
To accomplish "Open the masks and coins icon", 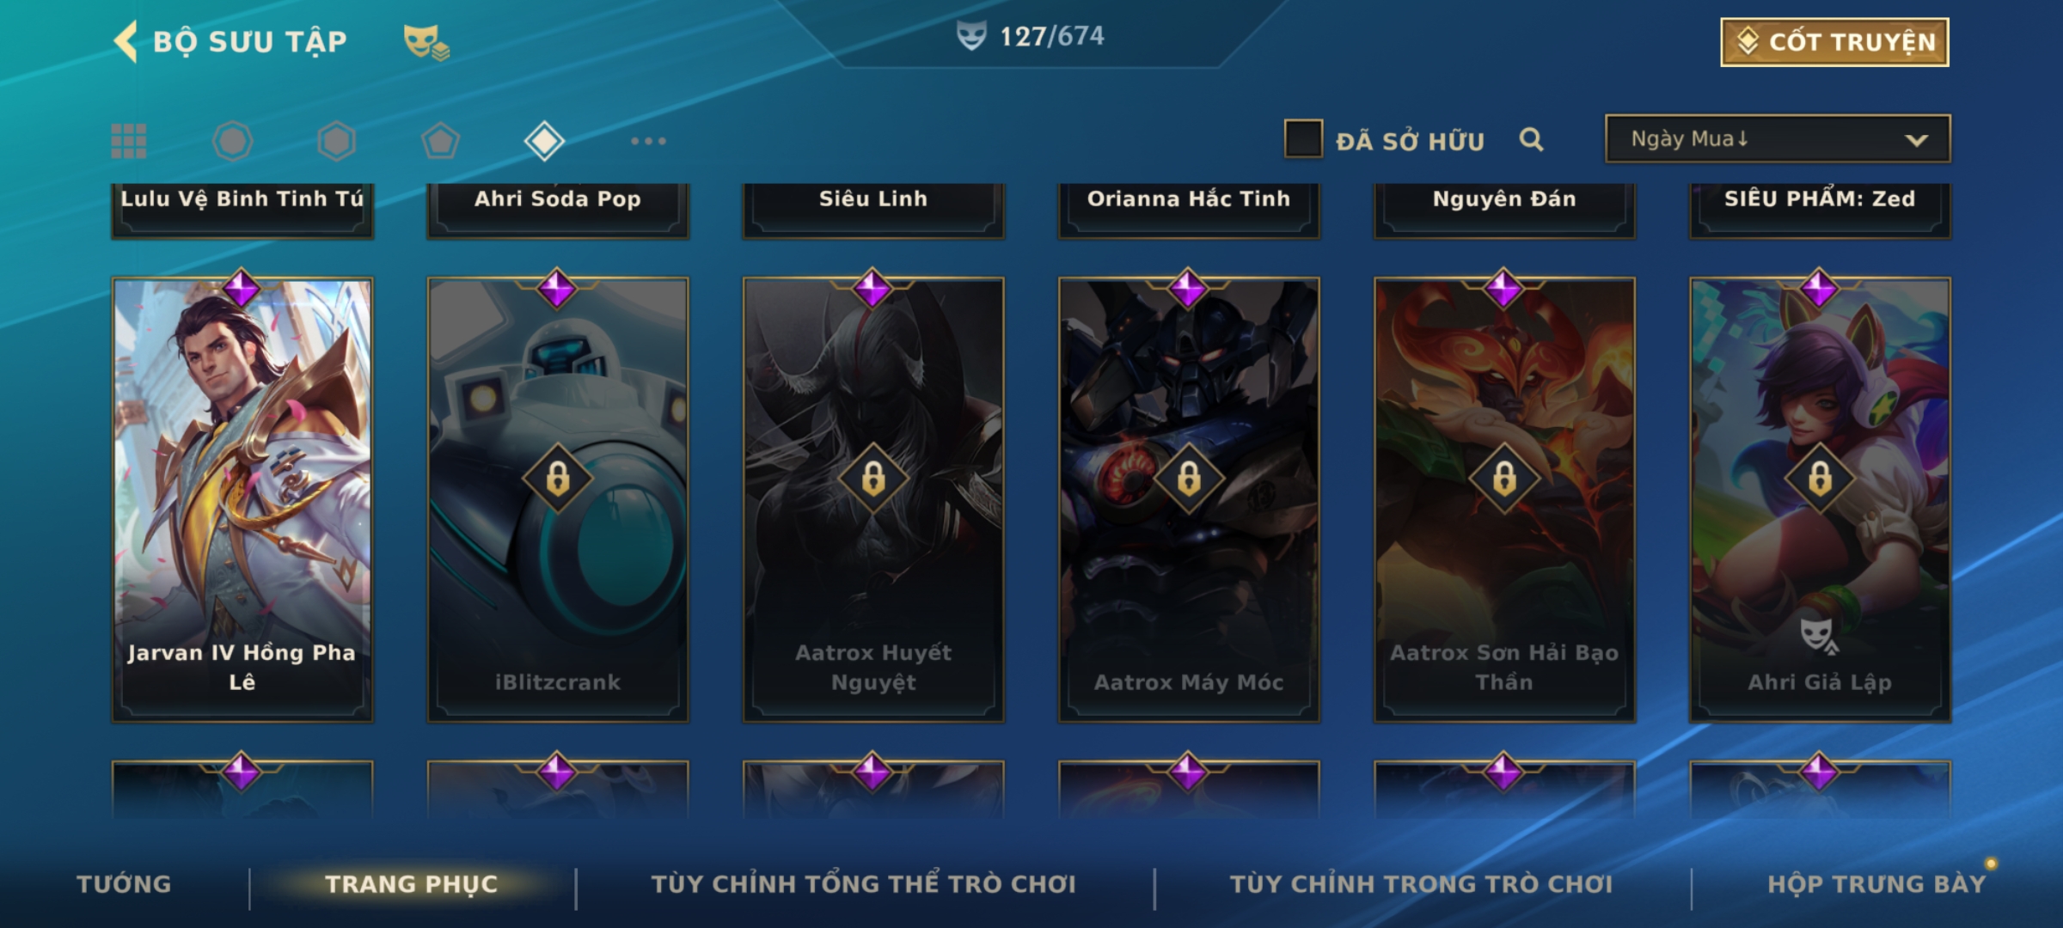I will click(x=426, y=41).
